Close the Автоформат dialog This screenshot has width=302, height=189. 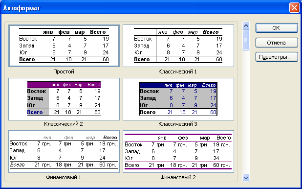tap(294, 8)
